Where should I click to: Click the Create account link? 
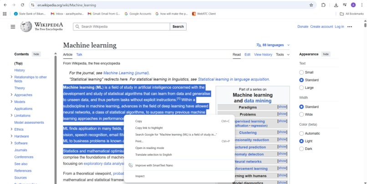pos(321,27)
